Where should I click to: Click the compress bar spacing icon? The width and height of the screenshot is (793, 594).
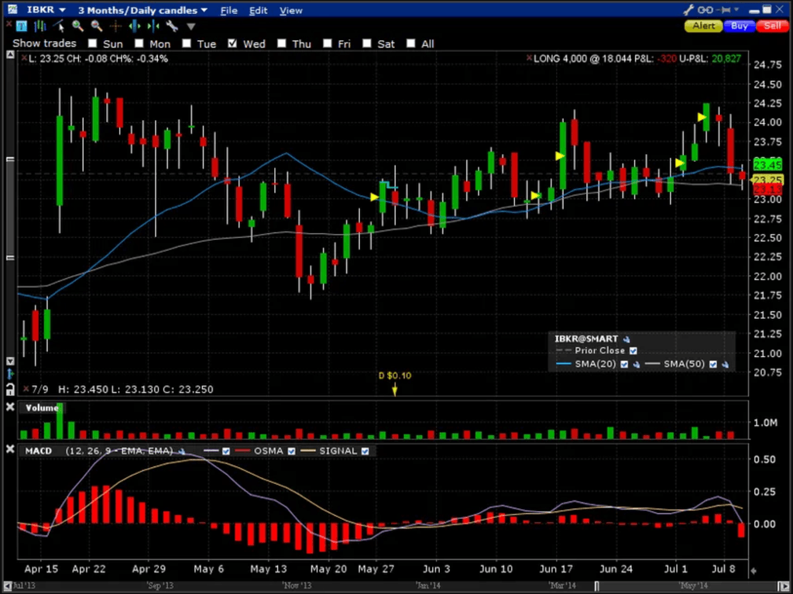click(152, 26)
